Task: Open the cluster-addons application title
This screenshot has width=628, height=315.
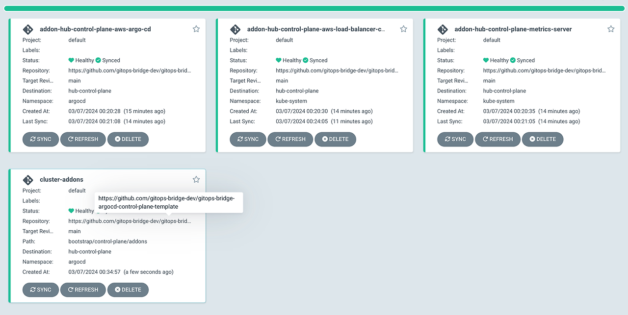Action: (x=61, y=180)
